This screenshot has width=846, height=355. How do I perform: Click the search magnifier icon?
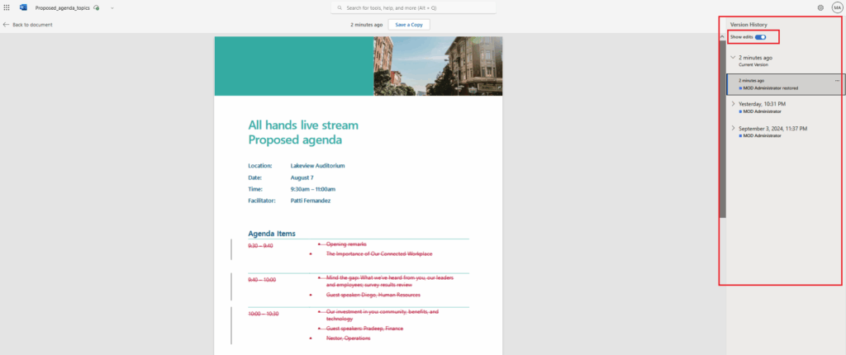click(340, 8)
